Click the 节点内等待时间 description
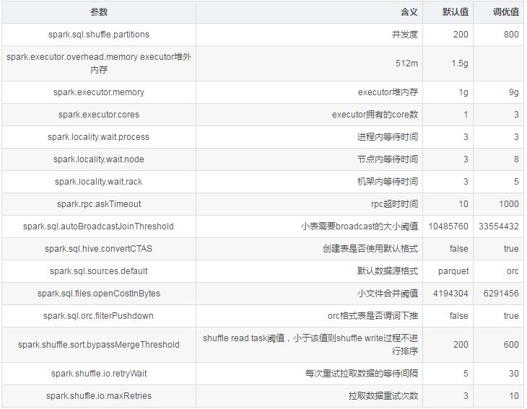 (x=388, y=159)
